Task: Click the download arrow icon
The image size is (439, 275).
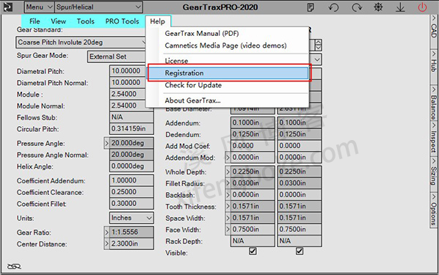Action: click(400, 7)
